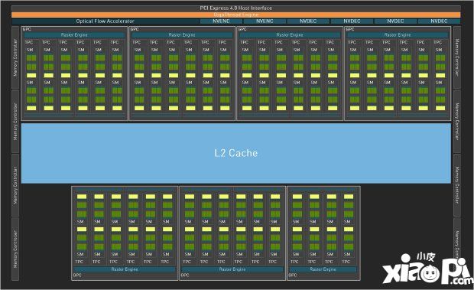Screen dimensions: 474x290
Task: Click the first NVENC block
Action: pyautogui.click(x=221, y=21)
